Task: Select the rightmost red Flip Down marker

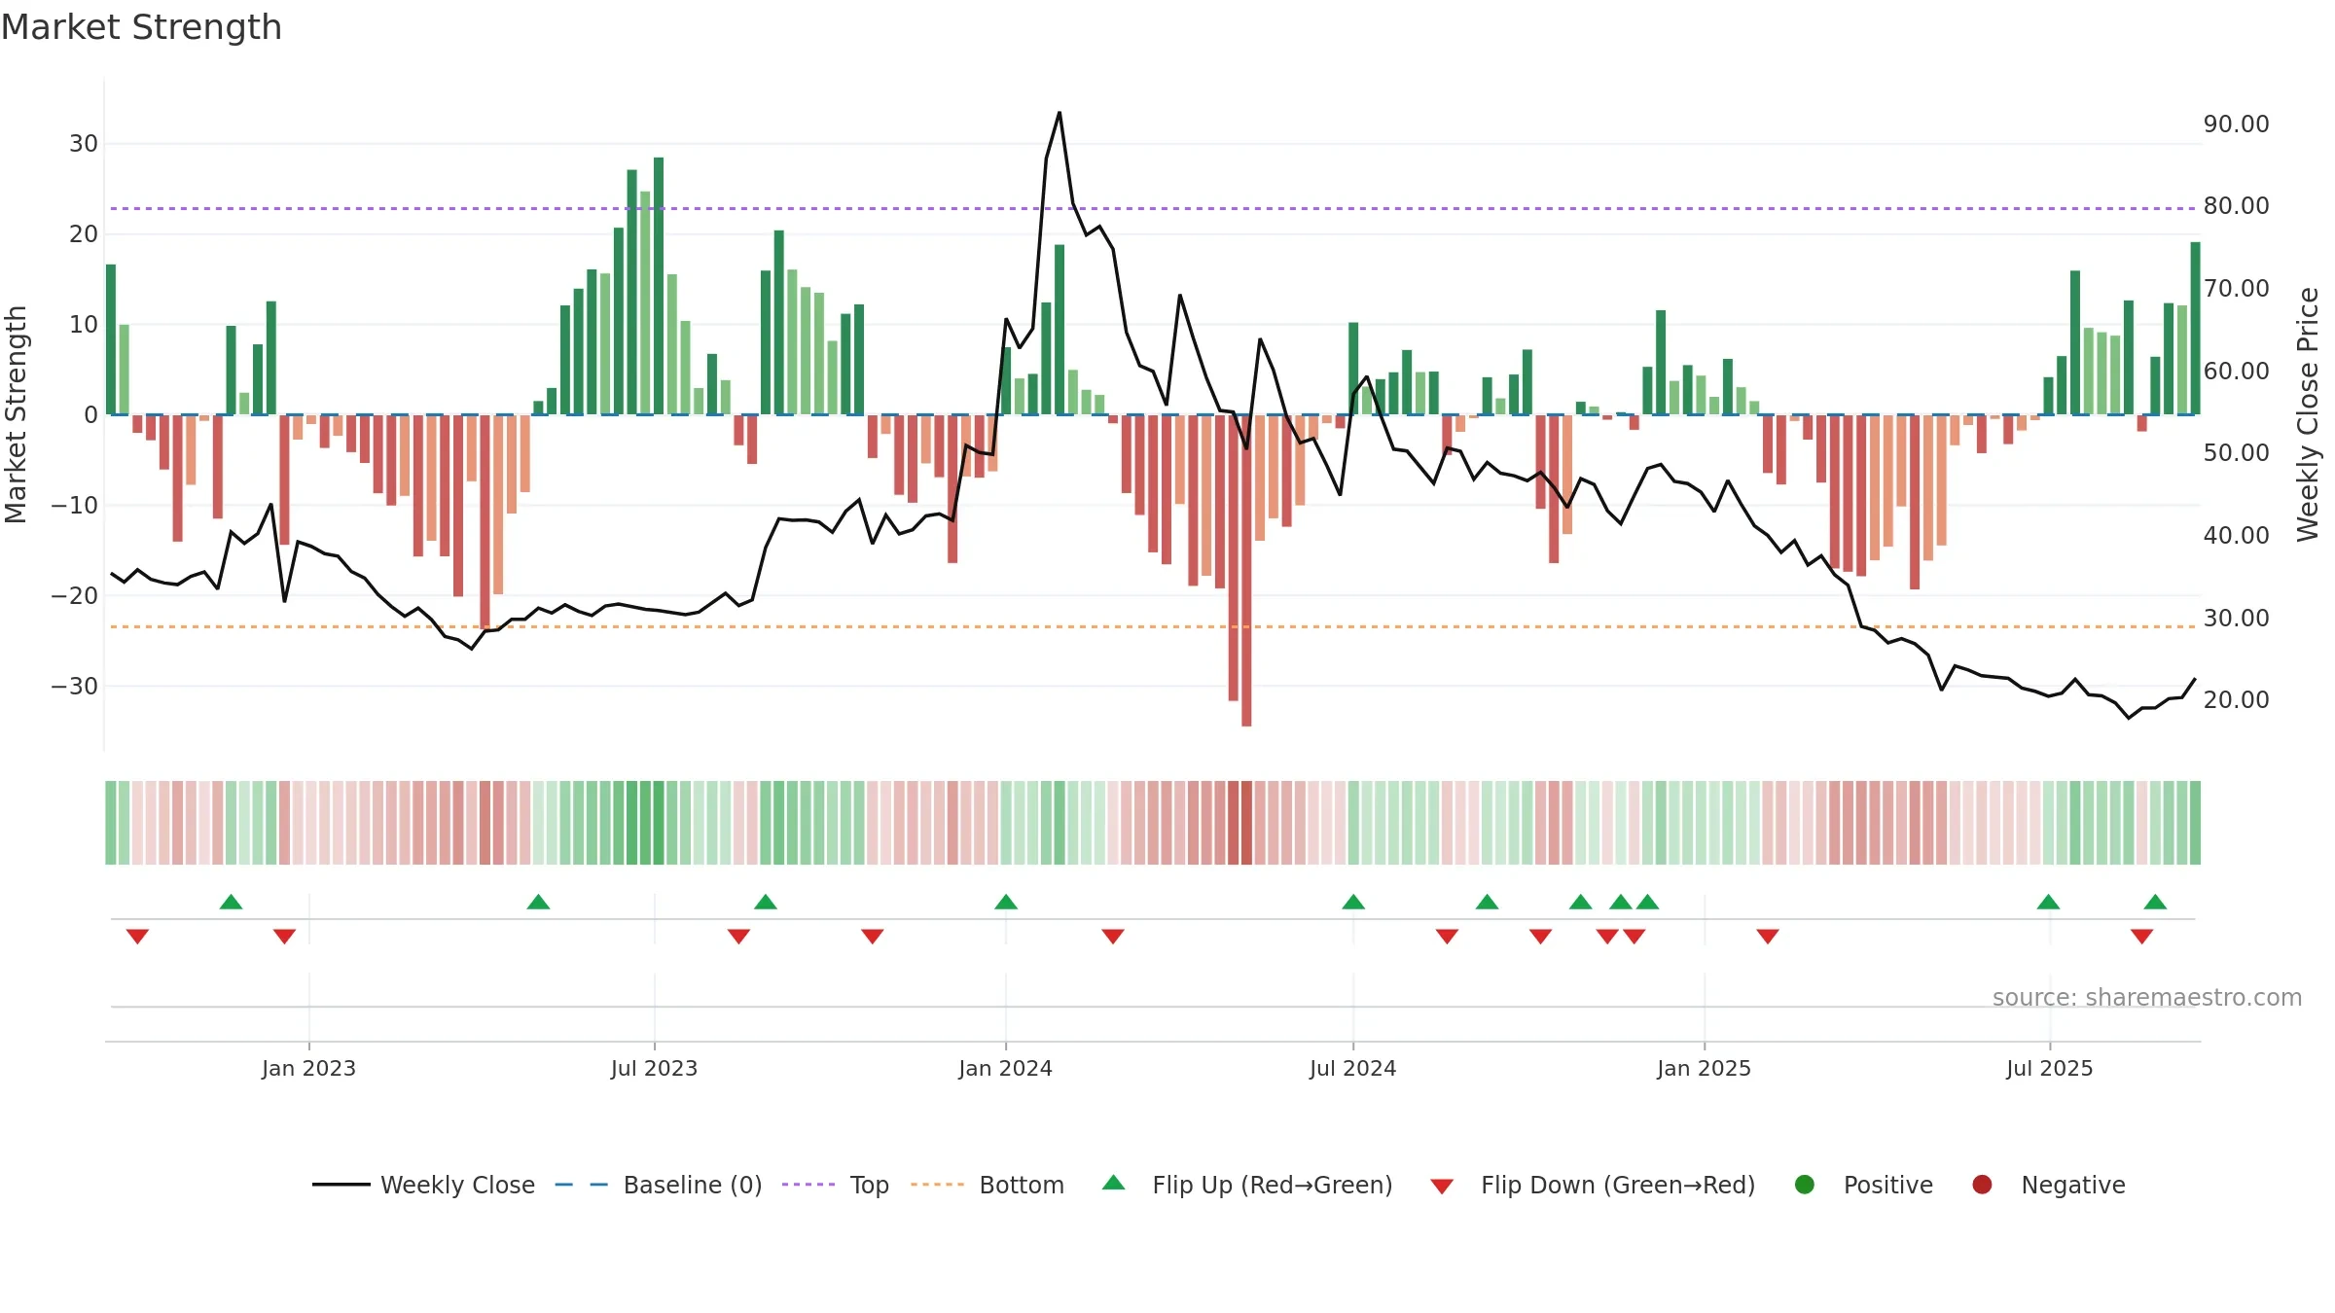Action: click(2141, 936)
